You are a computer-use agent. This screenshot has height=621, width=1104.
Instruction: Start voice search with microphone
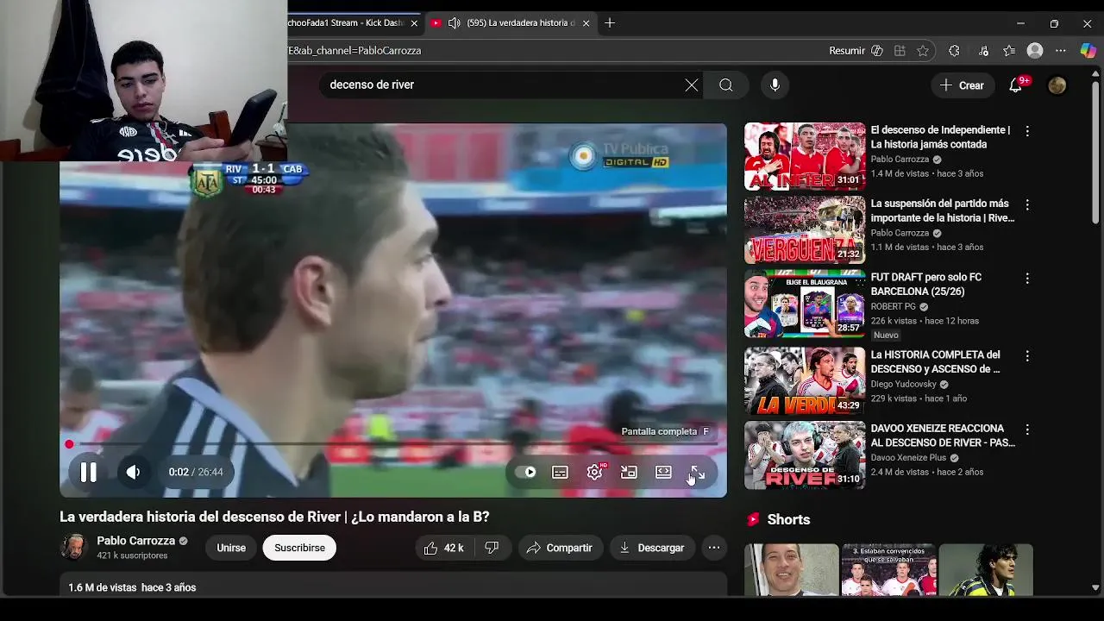pos(775,85)
